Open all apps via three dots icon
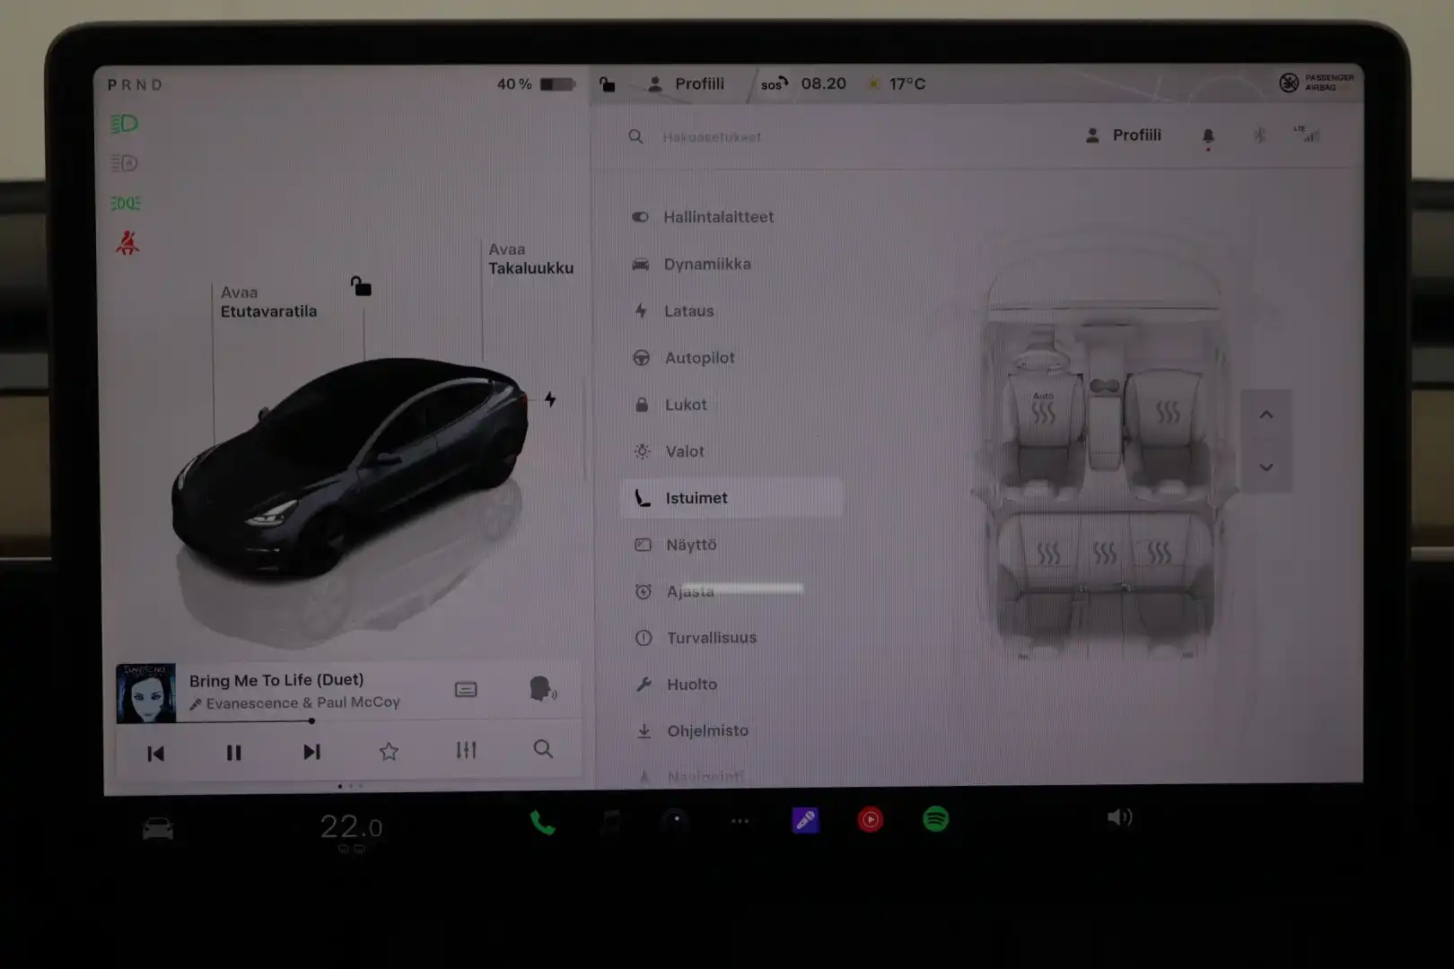 click(740, 820)
